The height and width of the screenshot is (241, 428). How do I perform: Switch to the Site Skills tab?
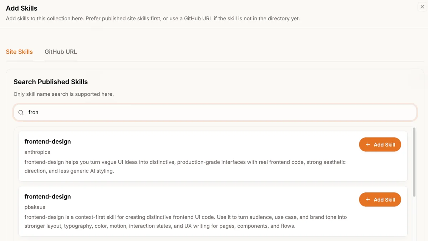click(x=19, y=52)
